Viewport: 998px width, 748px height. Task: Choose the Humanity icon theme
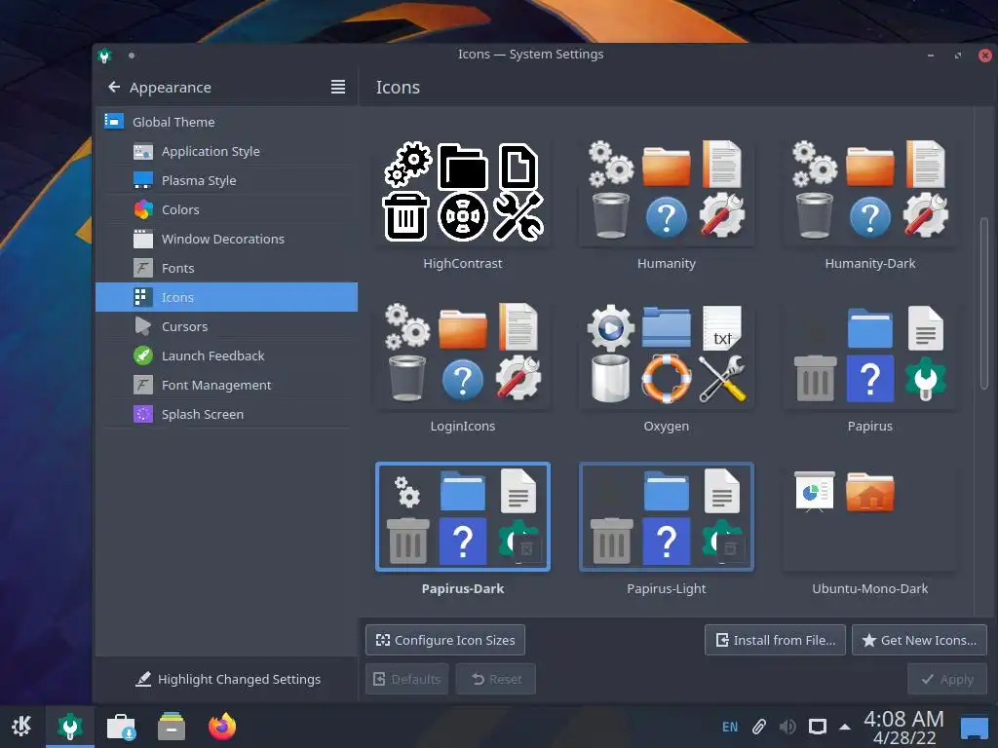point(667,192)
